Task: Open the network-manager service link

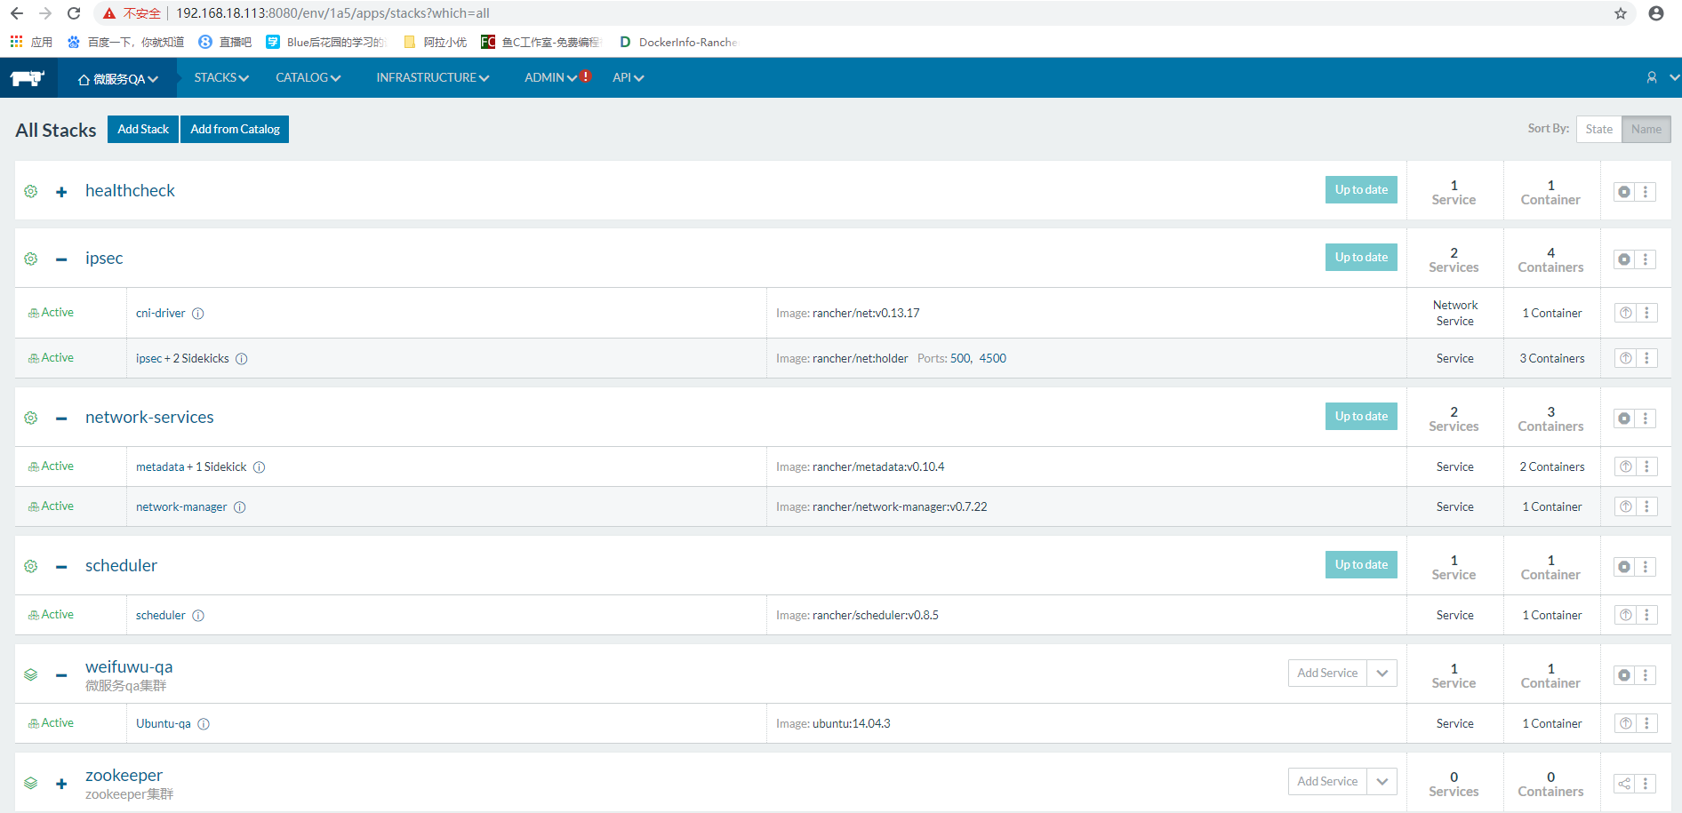Action: tap(181, 506)
